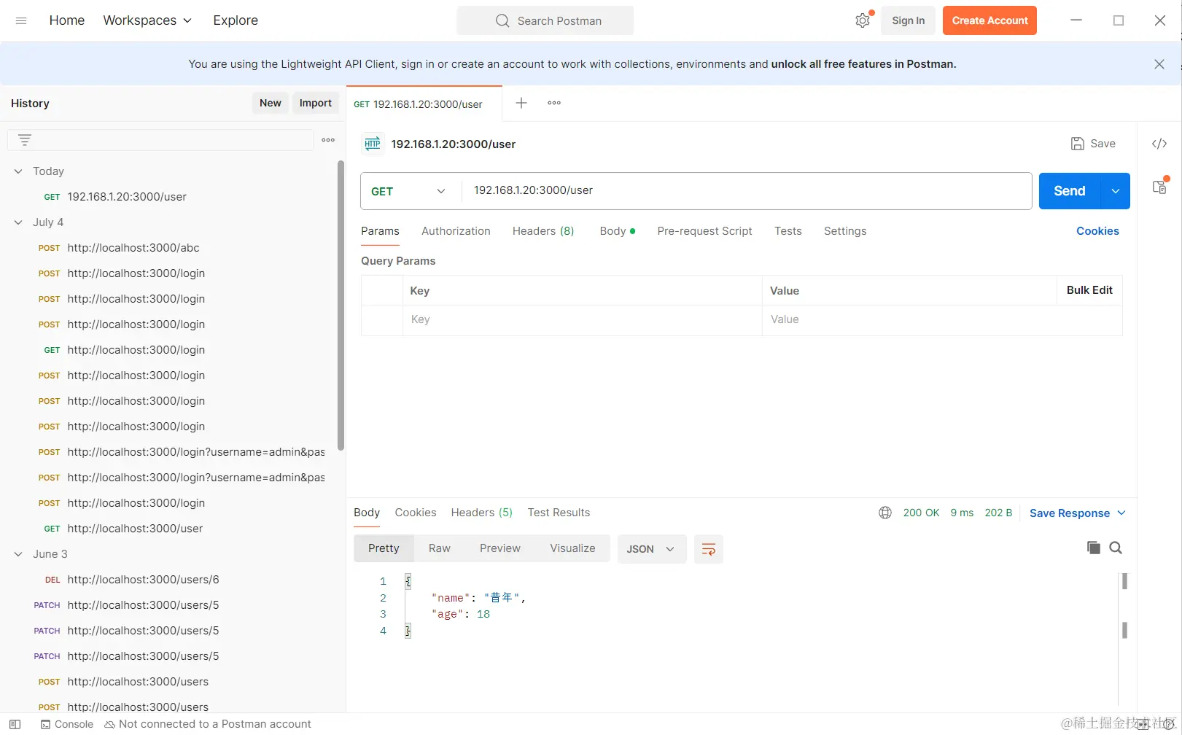Open the code snippet panel

(1159, 144)
